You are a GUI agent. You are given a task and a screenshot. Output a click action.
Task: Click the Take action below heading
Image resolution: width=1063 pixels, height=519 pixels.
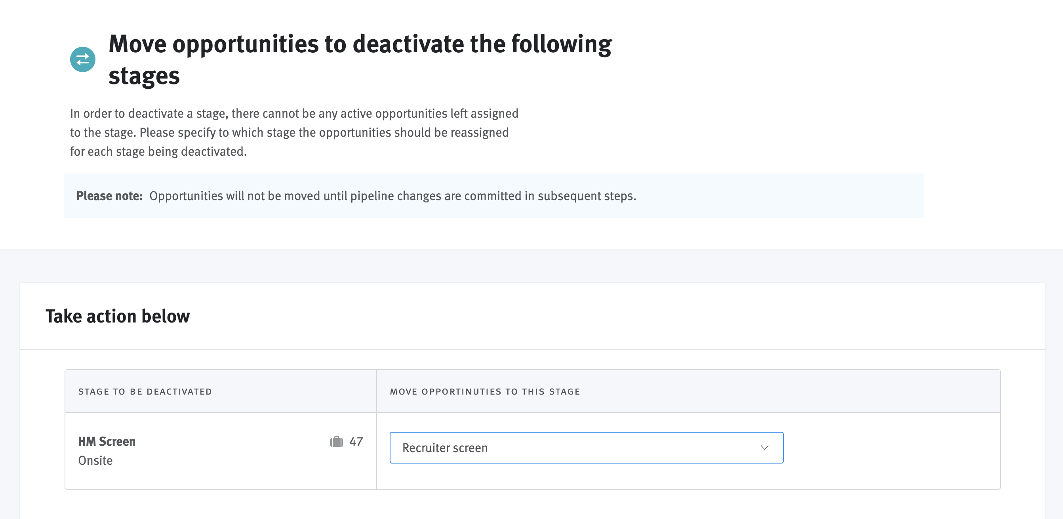click(118, 316)
